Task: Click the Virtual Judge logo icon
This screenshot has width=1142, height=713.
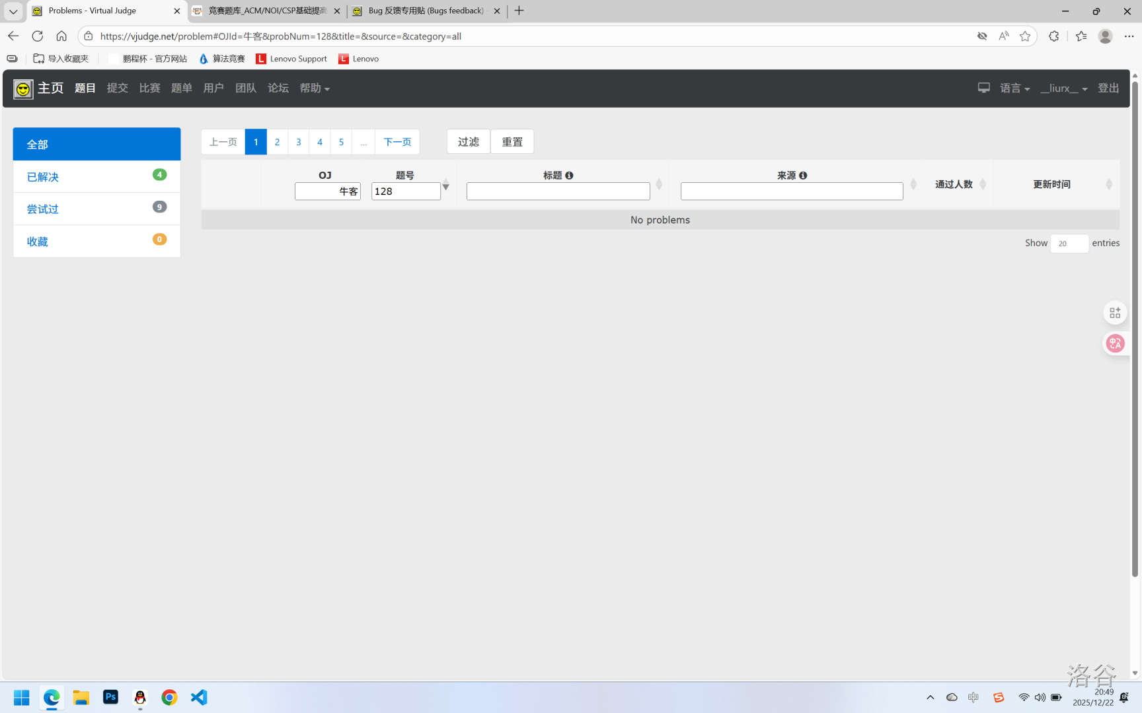Action: 23,88
